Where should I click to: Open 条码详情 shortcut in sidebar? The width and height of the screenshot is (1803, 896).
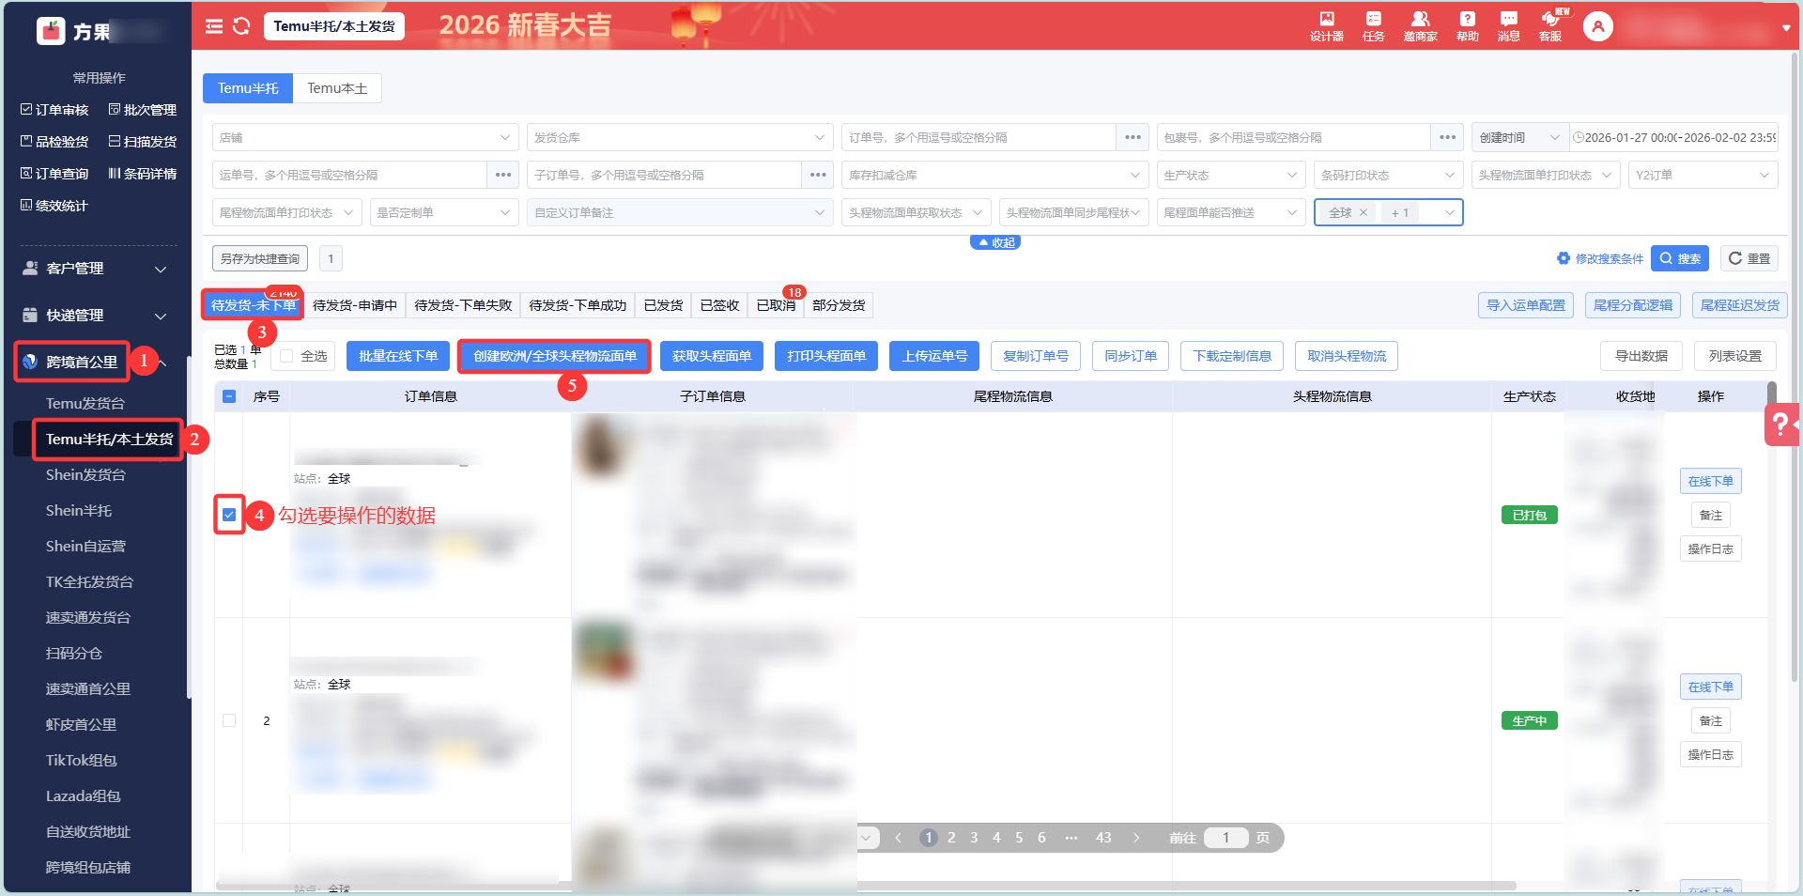tap(143, 174)
